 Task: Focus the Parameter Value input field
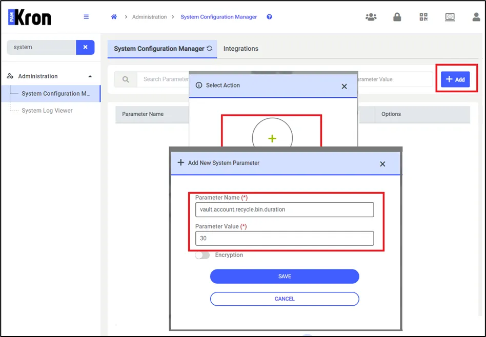(285, 238)
